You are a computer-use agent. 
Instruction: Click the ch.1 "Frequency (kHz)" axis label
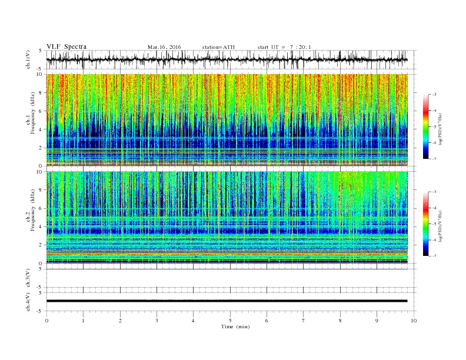(34, 113)
